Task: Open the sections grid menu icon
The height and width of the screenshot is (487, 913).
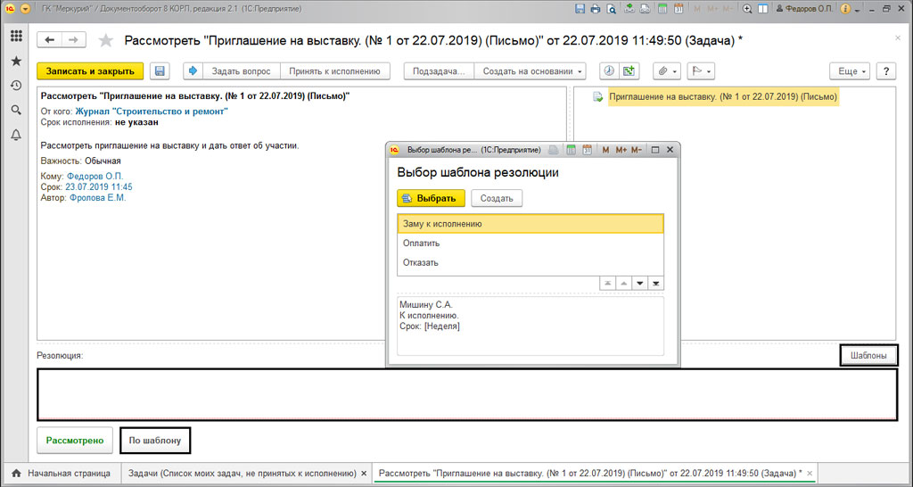Action: (16, 36)
